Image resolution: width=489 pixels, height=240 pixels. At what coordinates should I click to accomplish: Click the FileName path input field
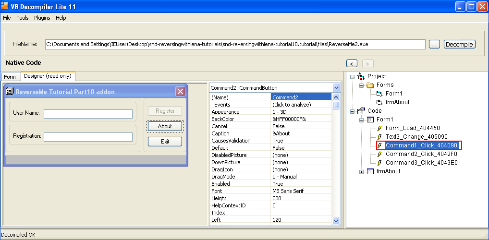coord(235,44)
